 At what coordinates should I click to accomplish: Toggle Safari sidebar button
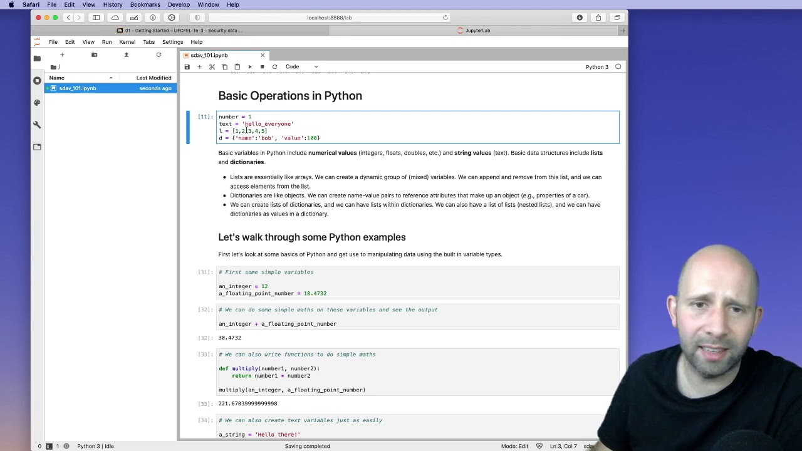coord(96,18)
